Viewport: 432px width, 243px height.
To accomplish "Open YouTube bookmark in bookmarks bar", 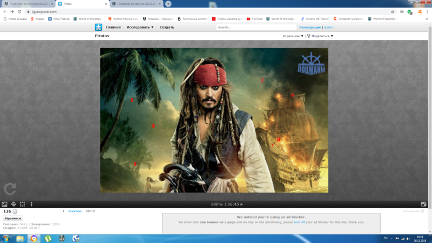I will coord(255,19).
